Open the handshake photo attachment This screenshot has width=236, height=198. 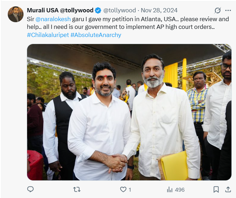[129, 112]
